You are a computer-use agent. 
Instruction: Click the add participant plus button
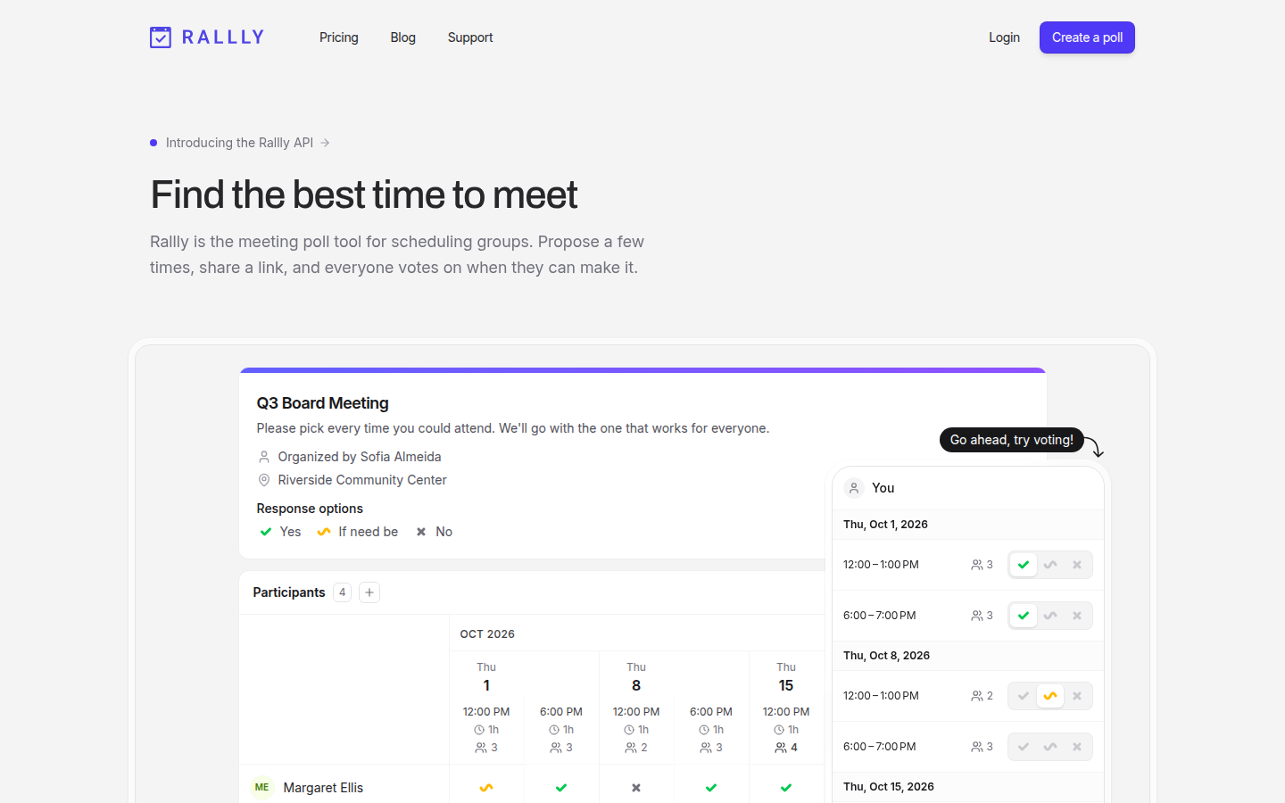tap(369, 592)
